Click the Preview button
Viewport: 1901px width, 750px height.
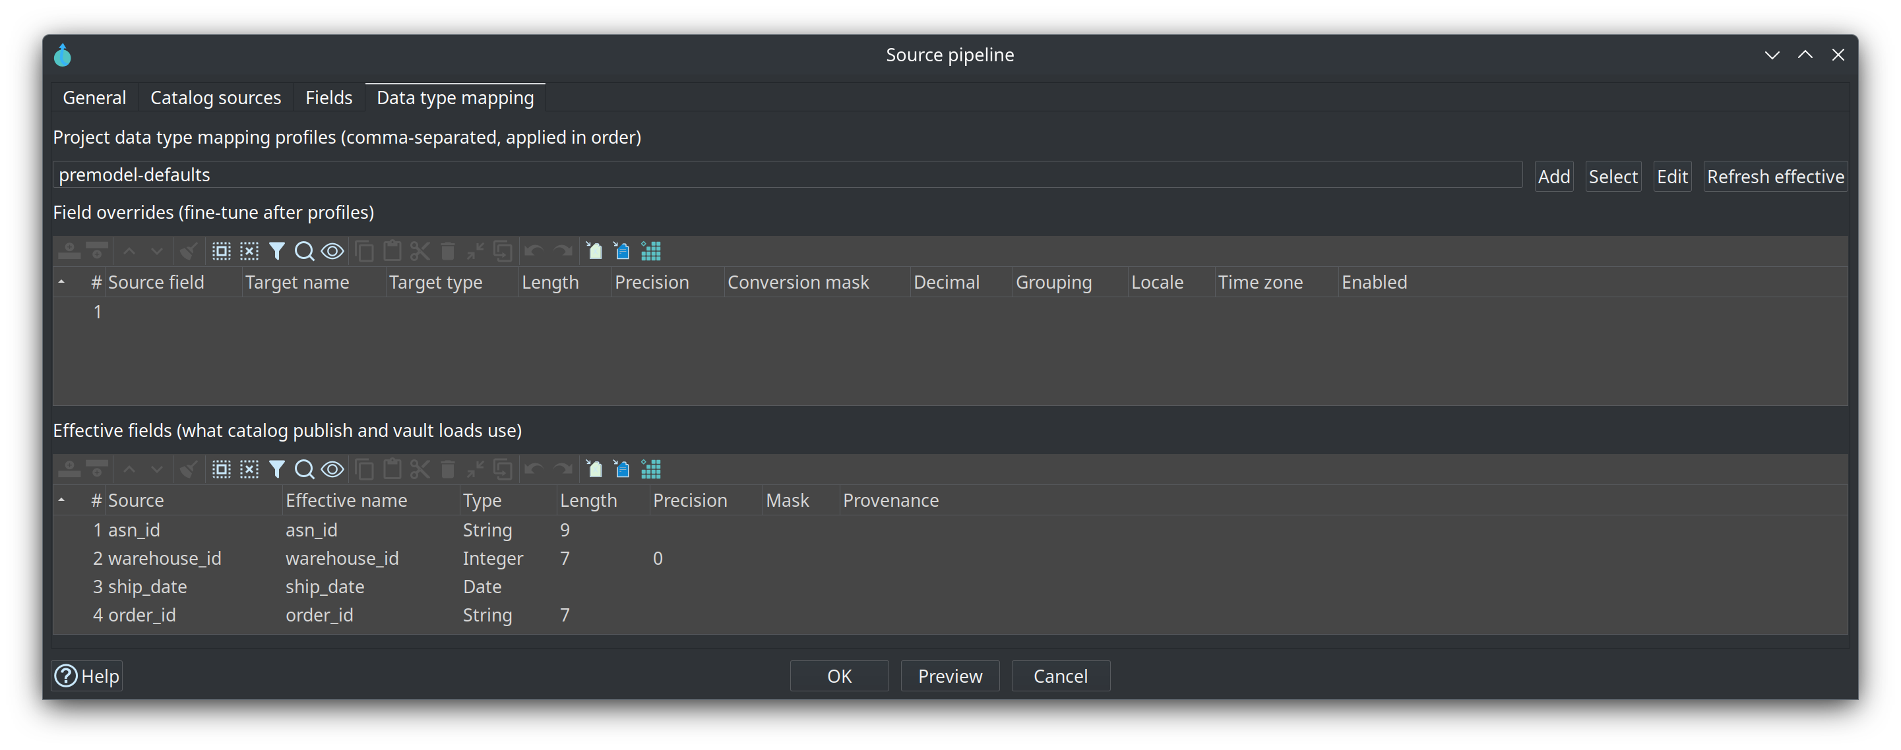tap(950, 676)
